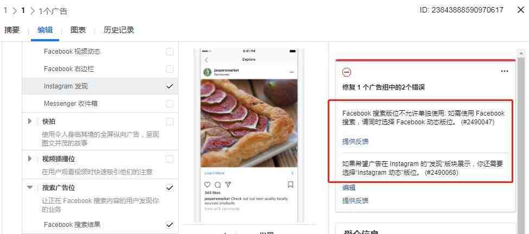Viewport: 529px width, 234px height.
Task: Collapse the 搜索广告位 placement group
Action: [x=30, y=187]
